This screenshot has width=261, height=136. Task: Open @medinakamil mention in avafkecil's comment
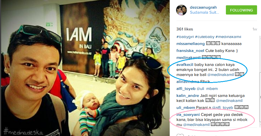click(x=221, y=75)
